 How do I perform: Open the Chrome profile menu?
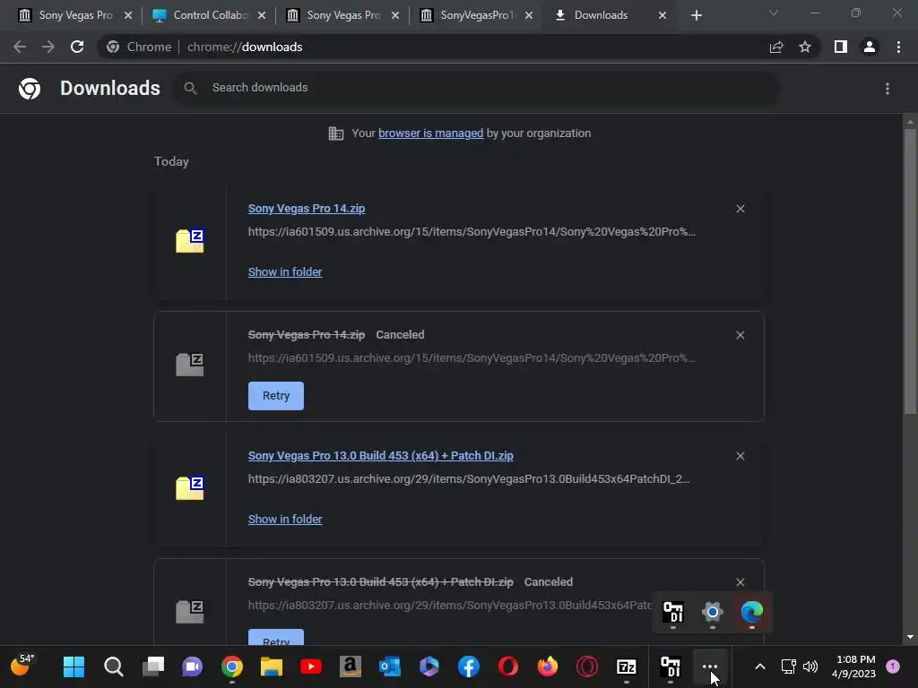(x=870, y=47)
